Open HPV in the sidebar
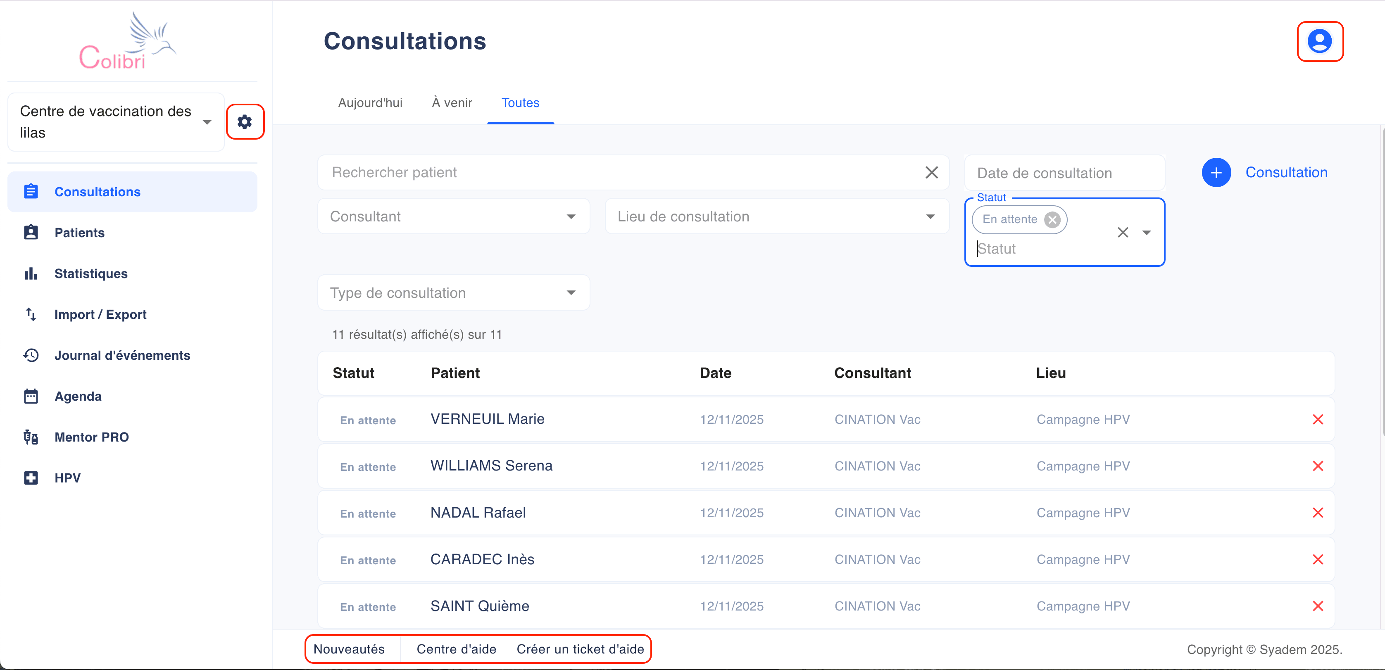Screen dimensions: 1385x670 click(132, 478)
